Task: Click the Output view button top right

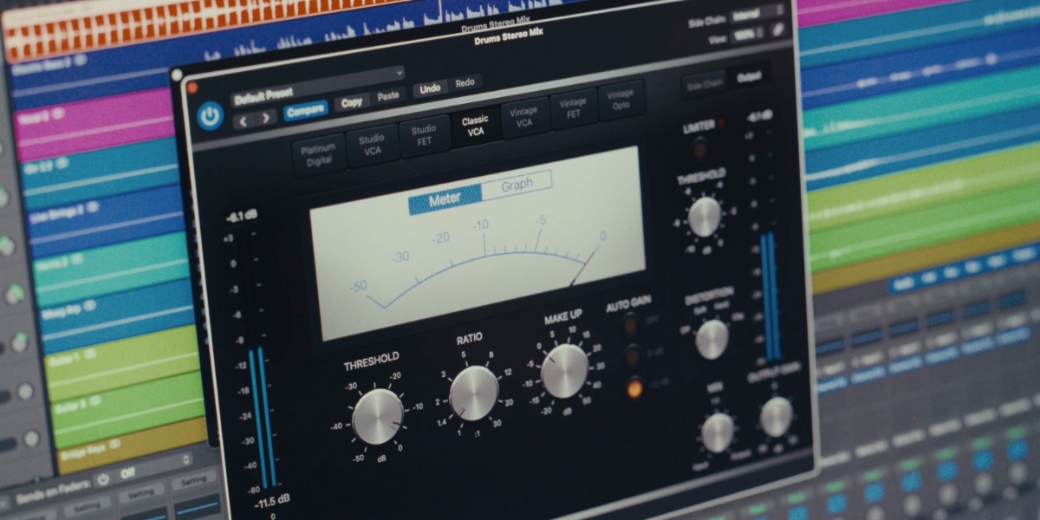Action: (751, 76)
